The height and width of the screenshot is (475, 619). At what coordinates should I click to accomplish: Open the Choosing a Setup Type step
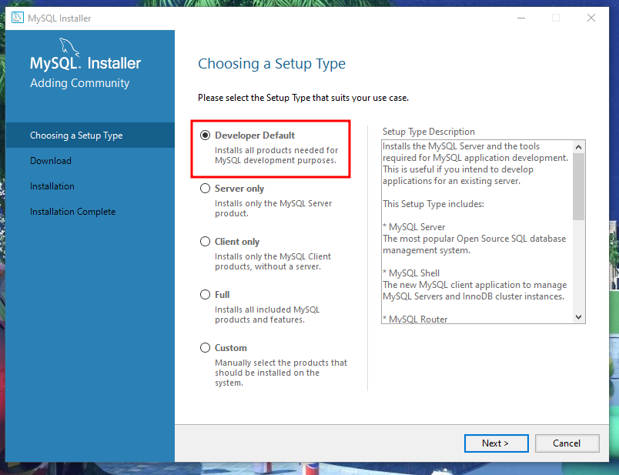[x=90, y=135]
